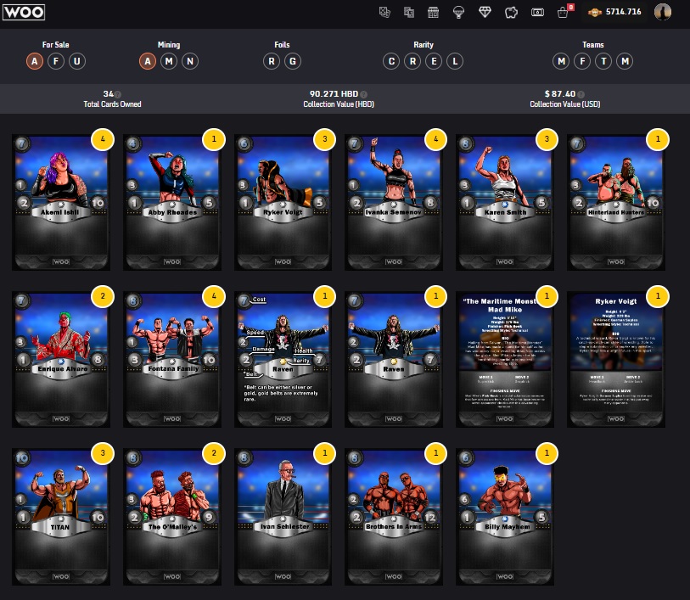Open the Ivanka Semenov card
Image resolution: width=690 pixels, height=600 pixels.
(394, 202)
